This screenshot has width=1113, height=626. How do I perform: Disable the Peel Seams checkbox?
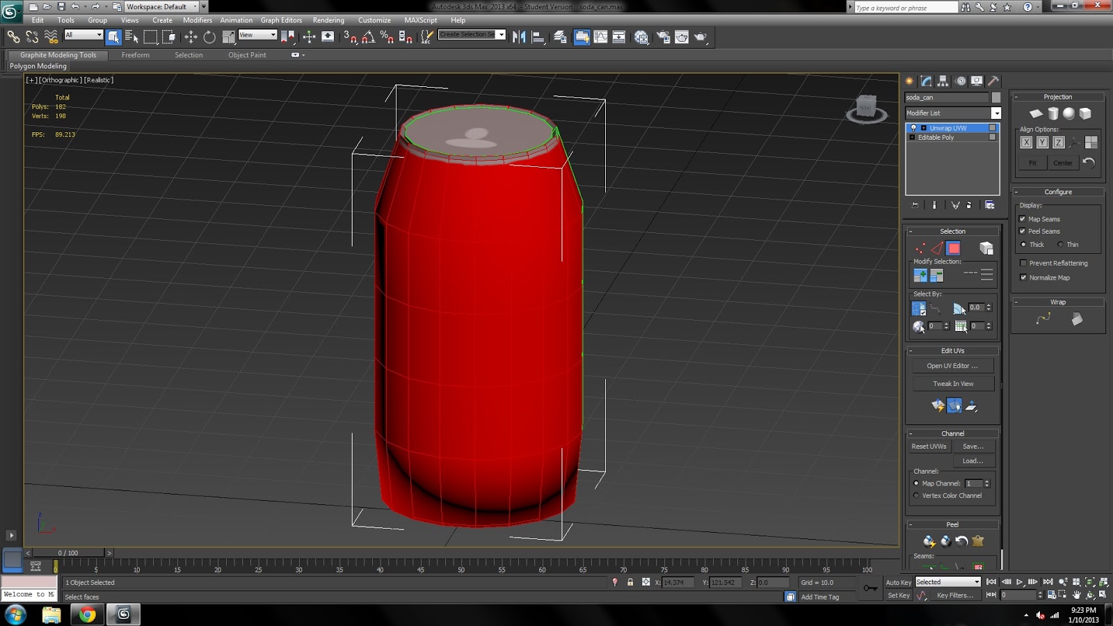(1023, 231)
